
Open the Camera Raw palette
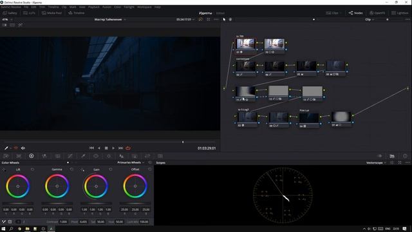pos(6,156)
